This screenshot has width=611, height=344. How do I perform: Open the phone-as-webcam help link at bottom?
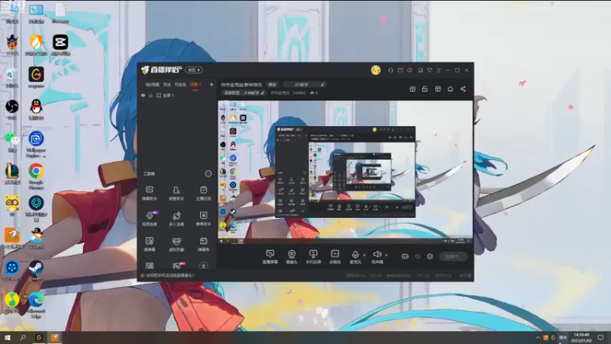pyautogui.click(x=170, y=275)
